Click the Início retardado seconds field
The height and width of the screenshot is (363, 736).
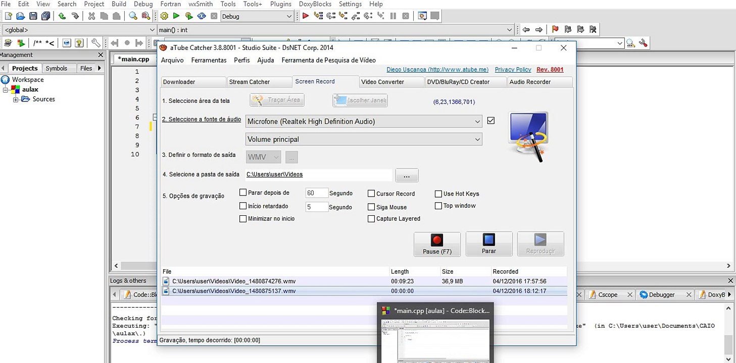pos(317,207)
